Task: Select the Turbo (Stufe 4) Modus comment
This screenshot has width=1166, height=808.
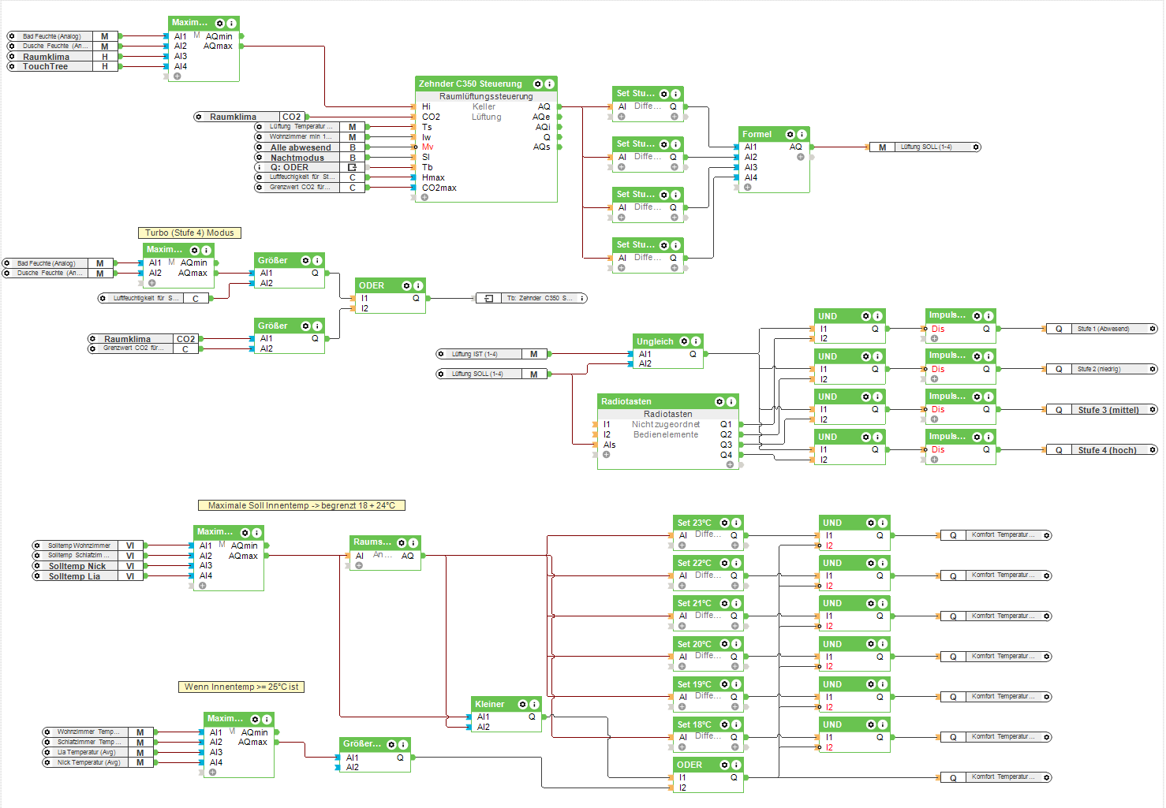Action: (x=189, y=233)
